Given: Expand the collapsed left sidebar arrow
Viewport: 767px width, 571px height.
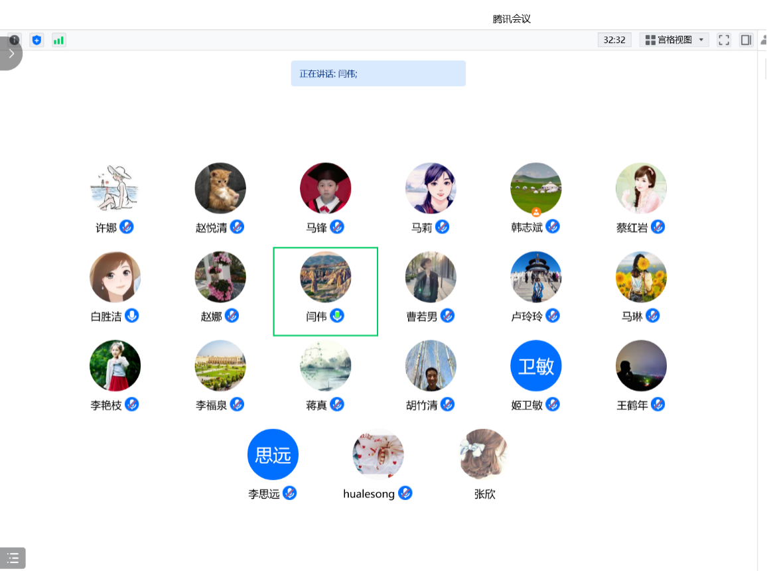Looking at the screenshot, I should pyautogui.click(x=11, y=54).
